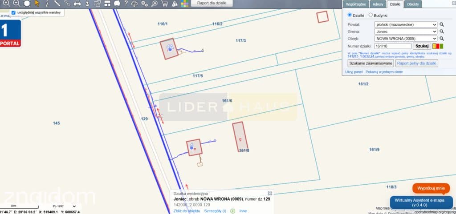456x214 pixels.
Task: Open Wirtualny Asystent e-mapa button
Action: coord(421,202)
